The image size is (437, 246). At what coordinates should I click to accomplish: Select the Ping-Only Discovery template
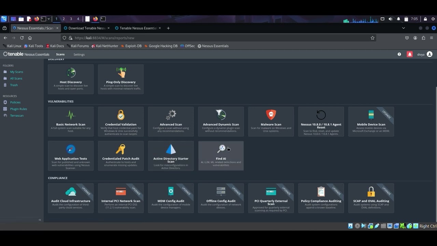click(121, 79)
